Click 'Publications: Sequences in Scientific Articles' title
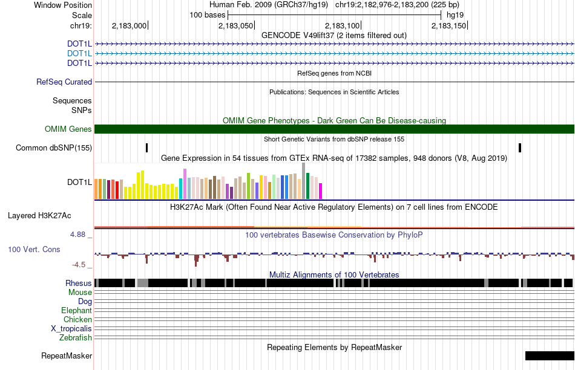Image resolution: width=575 pixels, height=370 pixels. [x=334, y=92]
